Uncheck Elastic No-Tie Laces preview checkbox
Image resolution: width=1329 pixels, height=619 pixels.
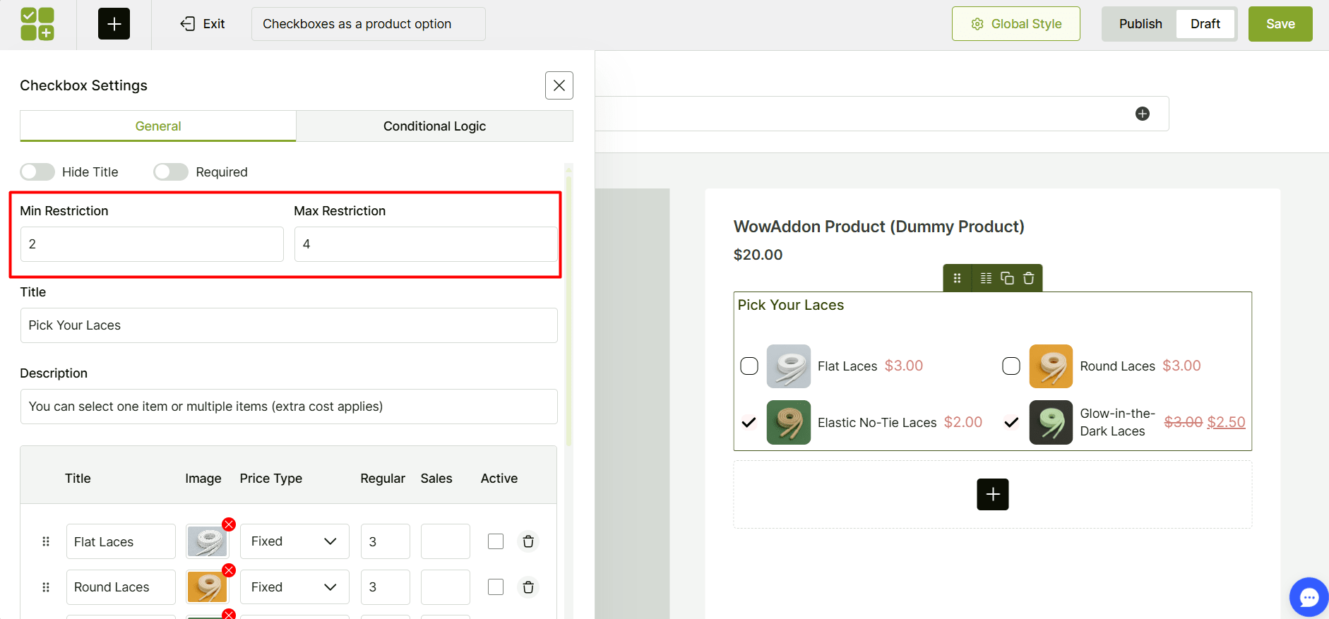pos(749,423)
